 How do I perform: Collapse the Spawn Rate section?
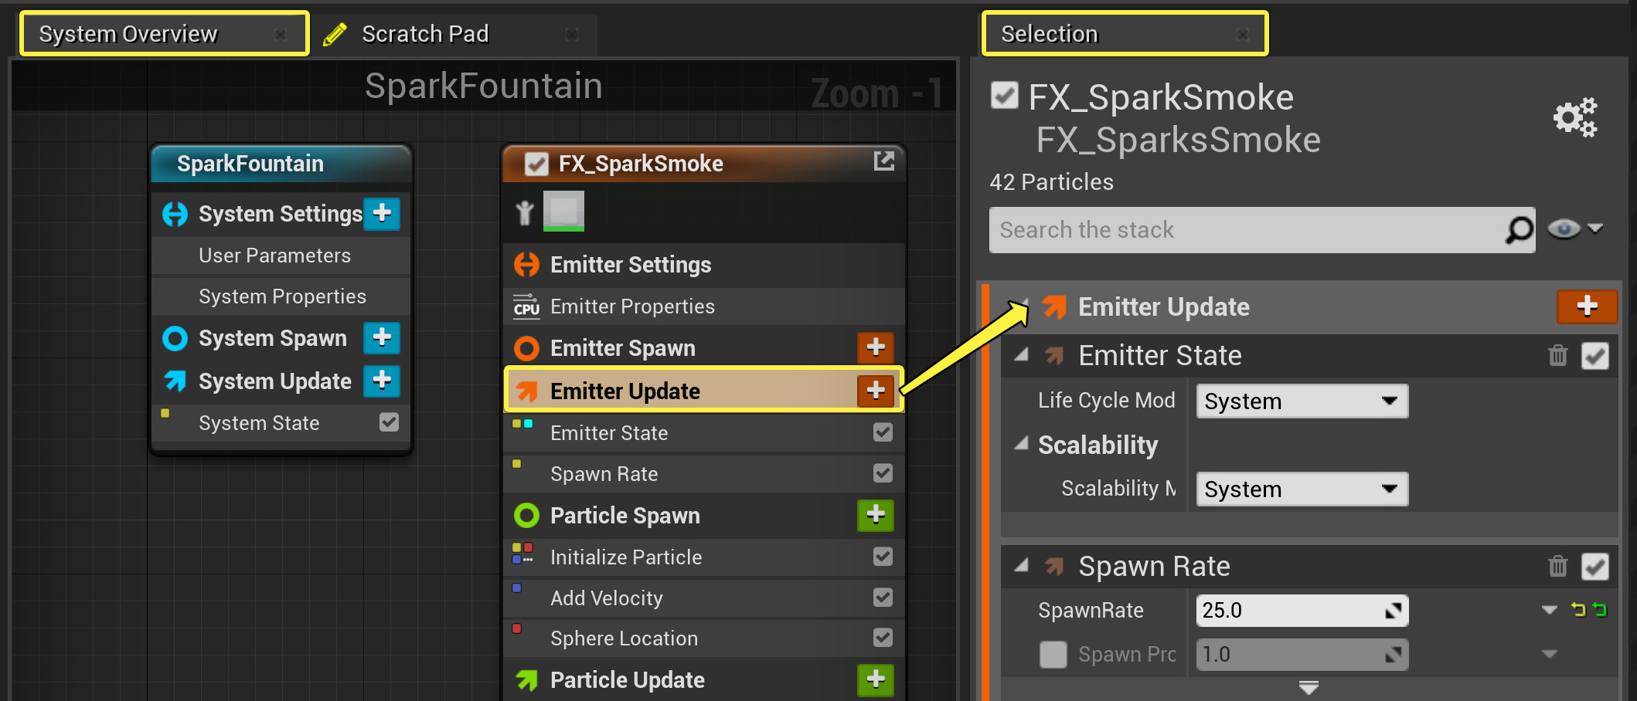click(x=1022, y=566)
